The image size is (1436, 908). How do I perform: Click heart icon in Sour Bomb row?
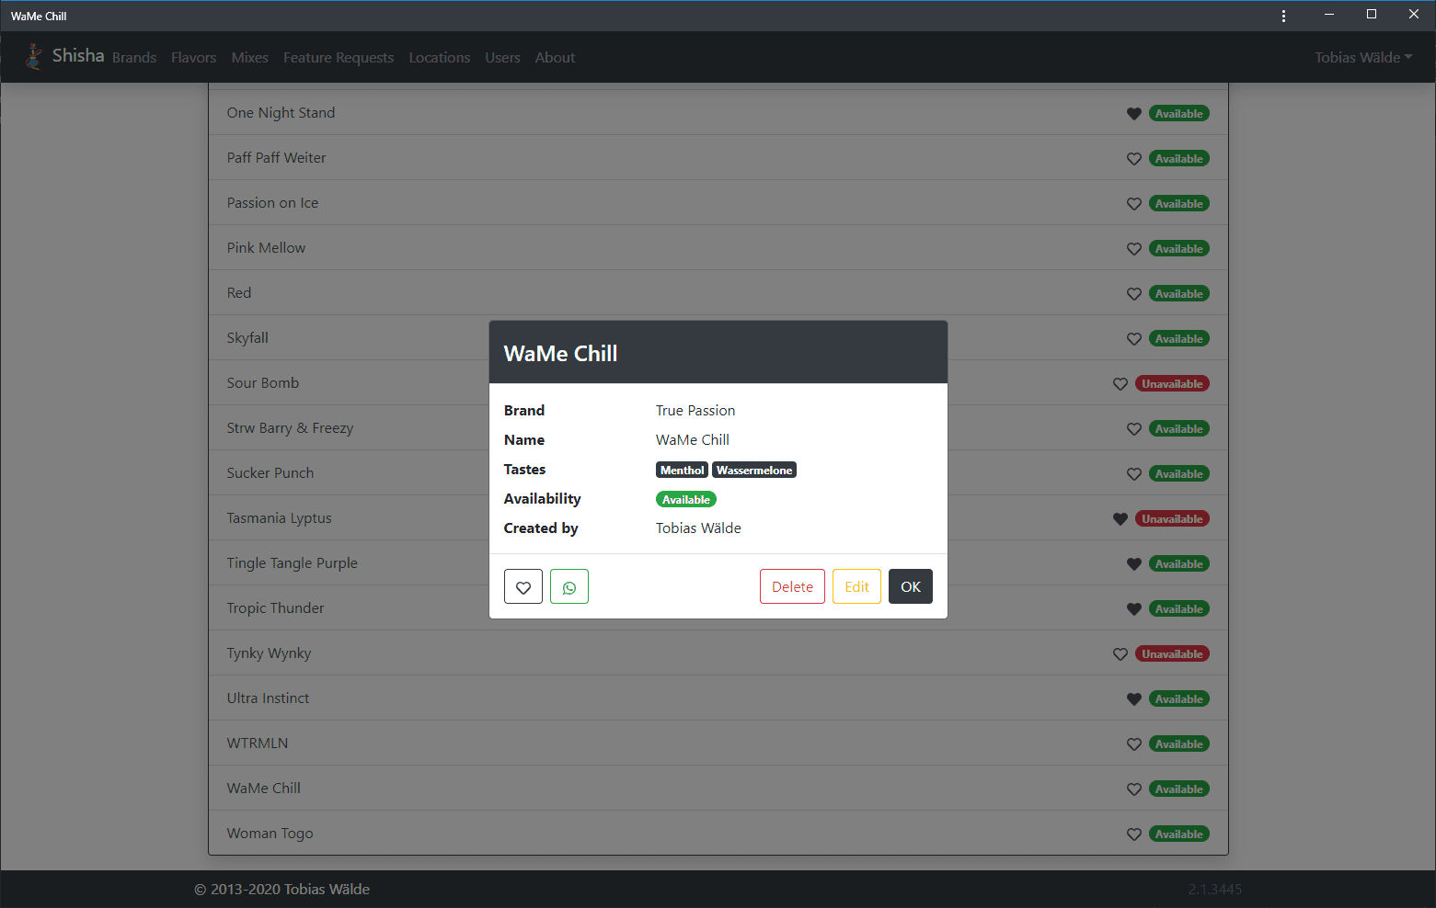1120,384
